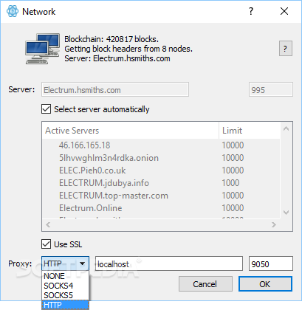
Task: Click the Limit column header
Action: pyautogui.click(x=250, y=131)
